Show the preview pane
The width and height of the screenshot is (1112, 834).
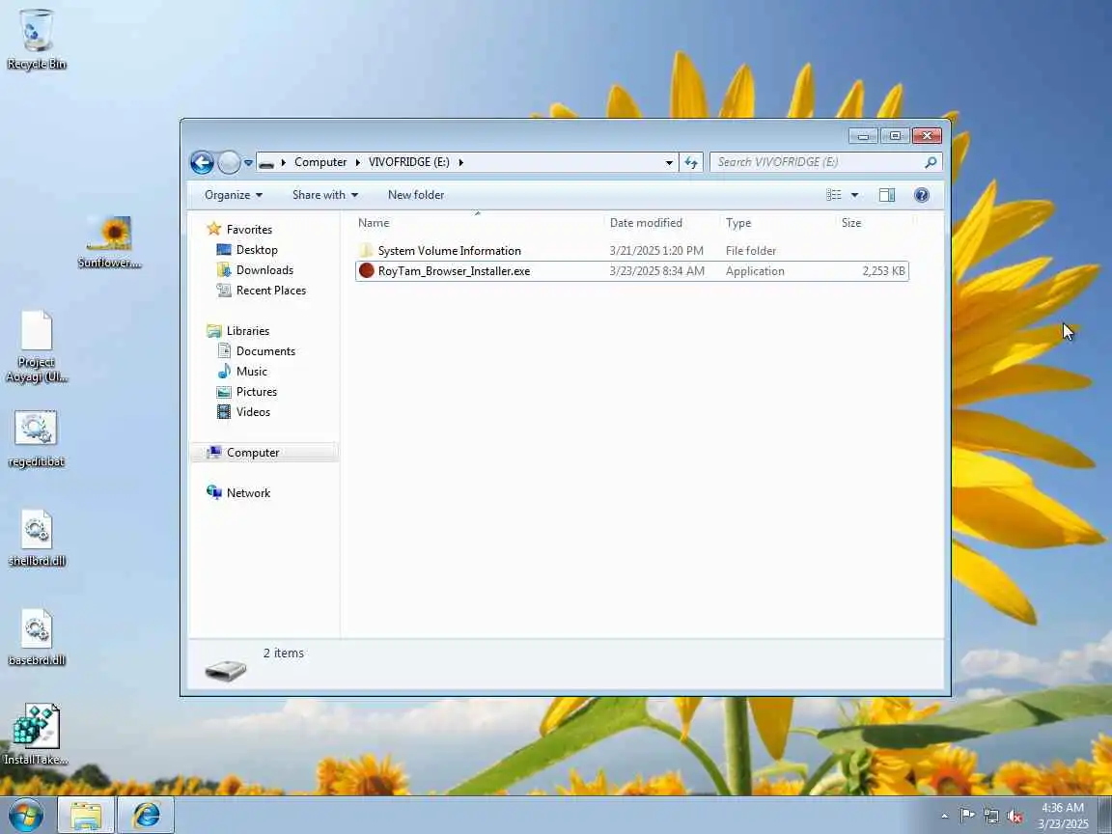click(x=887, y=195)
